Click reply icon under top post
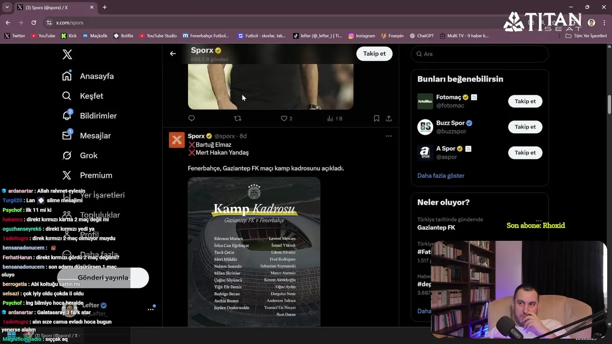Image resolution: width=612 pixels, height=344 pixels. point(192,118)
